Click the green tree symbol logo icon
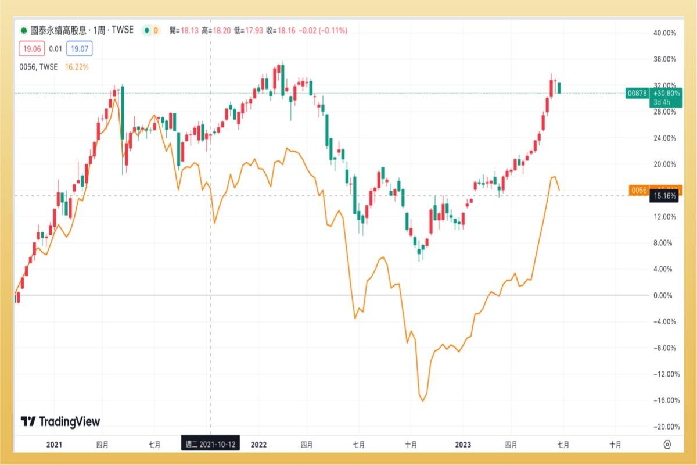The width and height of the screenshot is (697, 465). [x=23, y=30]
